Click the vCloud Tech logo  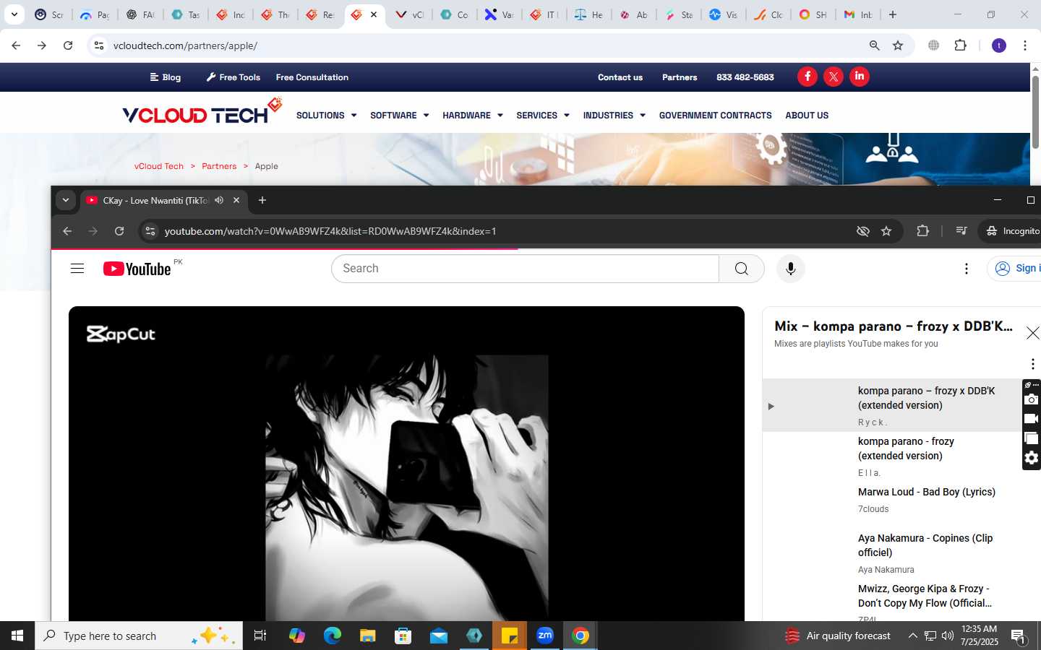202,112
